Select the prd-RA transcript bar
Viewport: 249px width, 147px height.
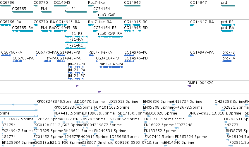(x=227, y=31)
